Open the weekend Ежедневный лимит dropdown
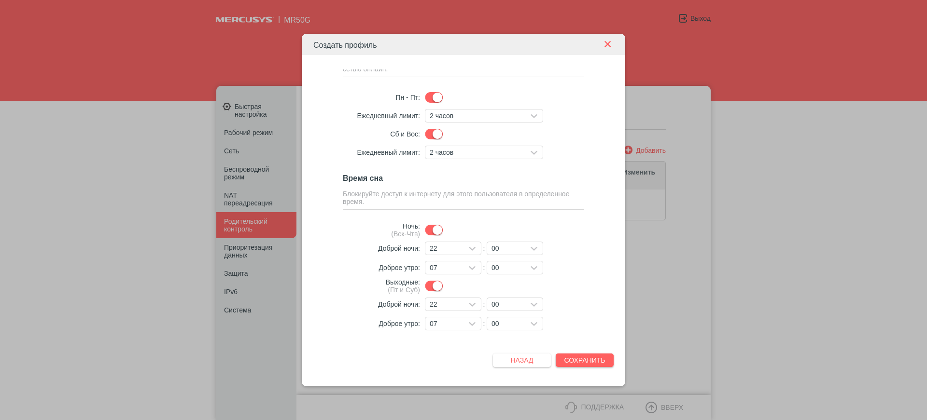This screenshot has height=420, width=927. [x=484, y=152]
